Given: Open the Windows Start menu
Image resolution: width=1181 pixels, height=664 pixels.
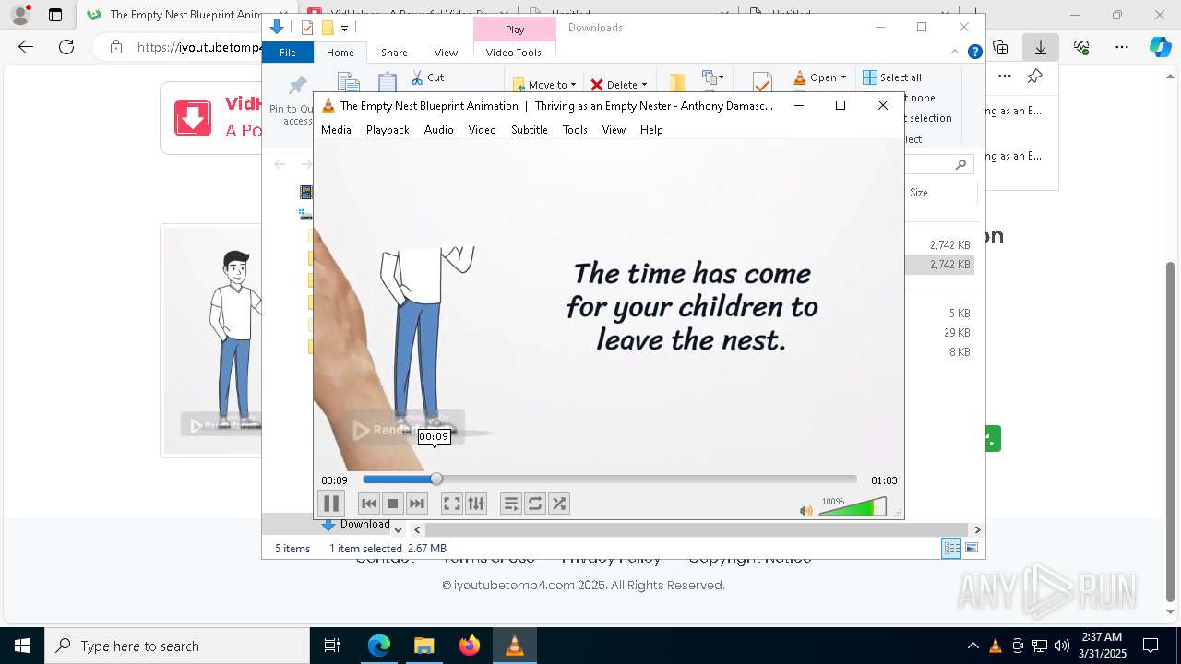Looking at the screenshot, I should [22, 646].
